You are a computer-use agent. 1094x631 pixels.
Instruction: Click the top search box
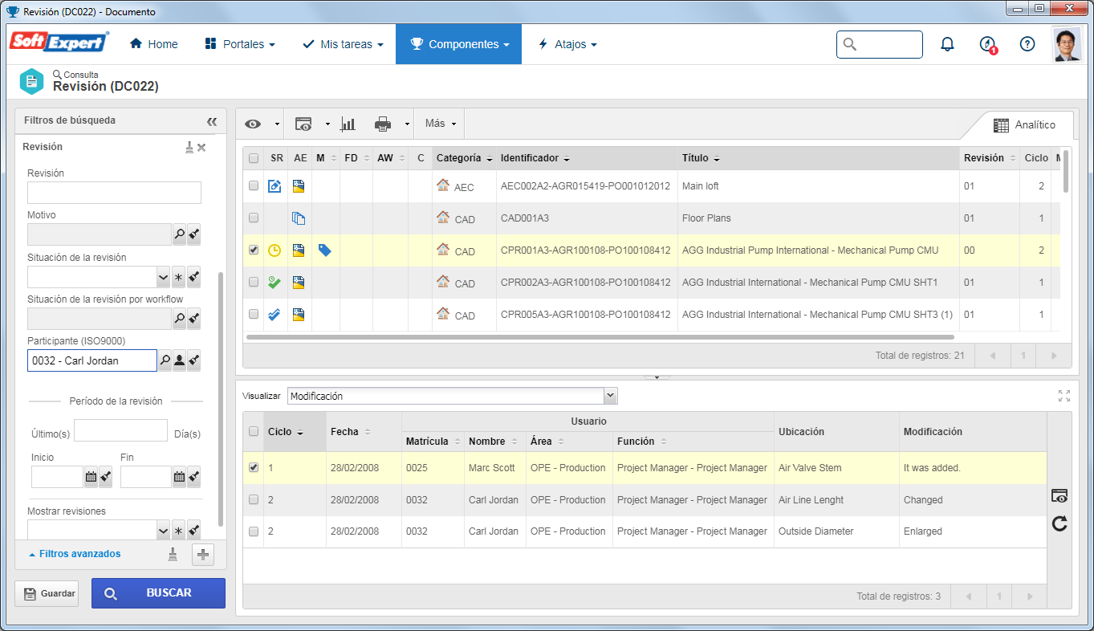pos(880,44)
